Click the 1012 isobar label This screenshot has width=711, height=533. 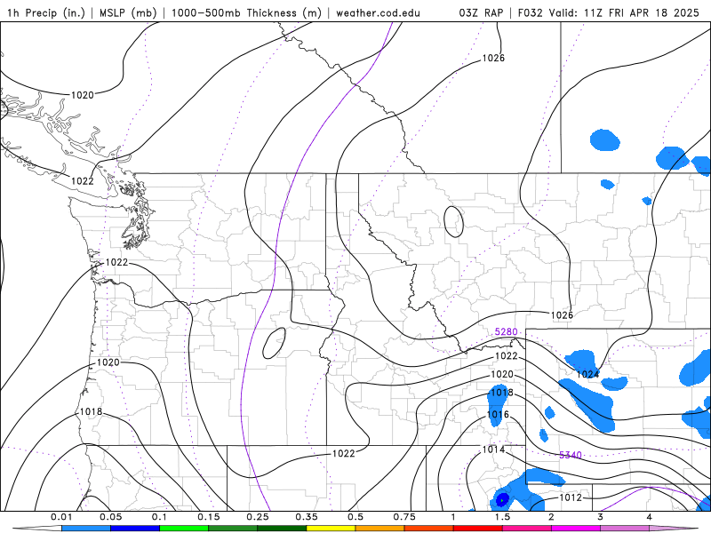[571, 497]
